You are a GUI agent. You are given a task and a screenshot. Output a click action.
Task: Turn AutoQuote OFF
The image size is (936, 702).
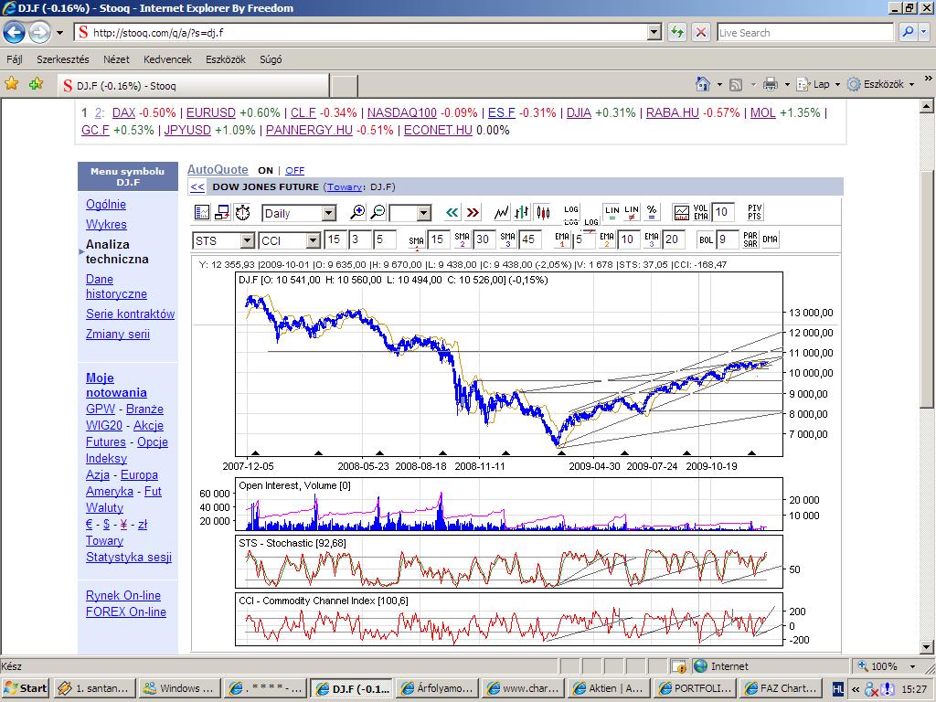[295, 170]
